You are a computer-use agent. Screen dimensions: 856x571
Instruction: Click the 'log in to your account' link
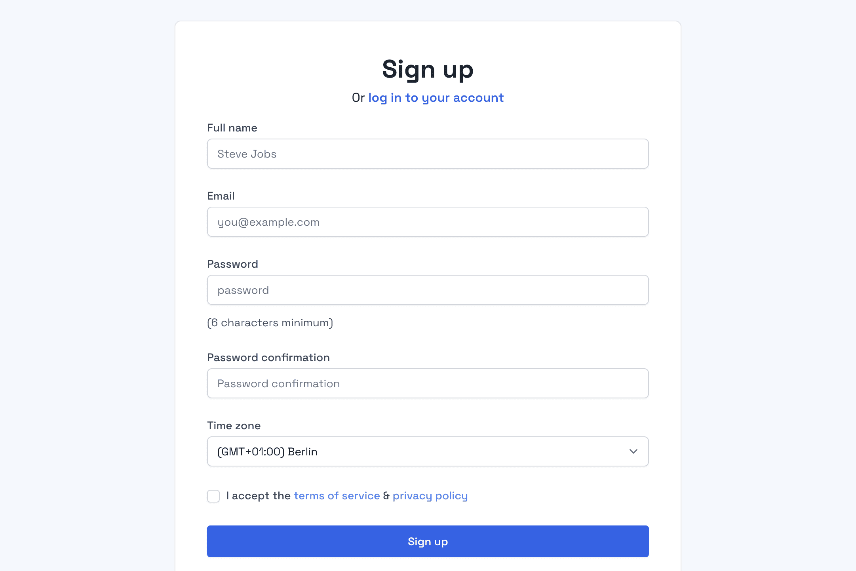coord(436,98)
